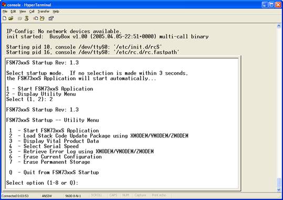Click 'Starting pid 10' rcS line

click(84, 47)
